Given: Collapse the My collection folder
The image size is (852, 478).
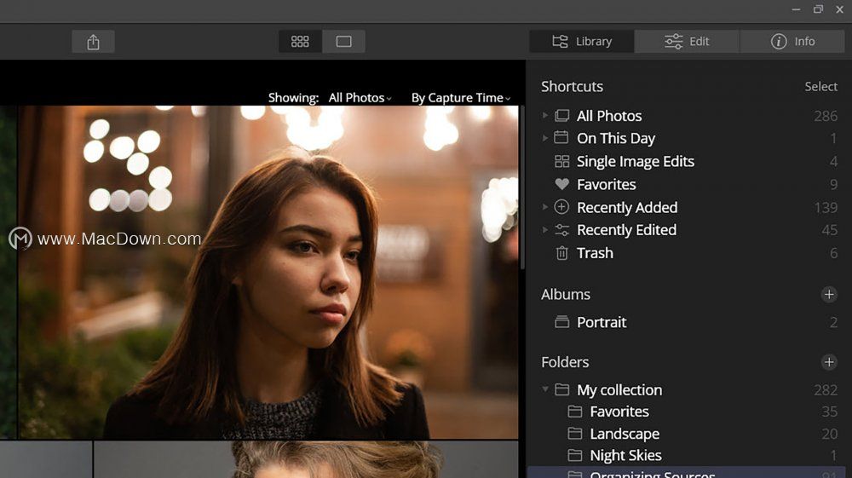Looking at the screenshot, I should tap(545, 389).
